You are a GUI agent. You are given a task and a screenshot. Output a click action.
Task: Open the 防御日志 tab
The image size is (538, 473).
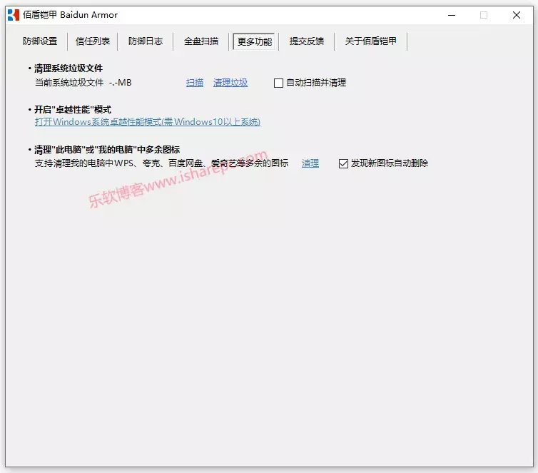point(146,41)
